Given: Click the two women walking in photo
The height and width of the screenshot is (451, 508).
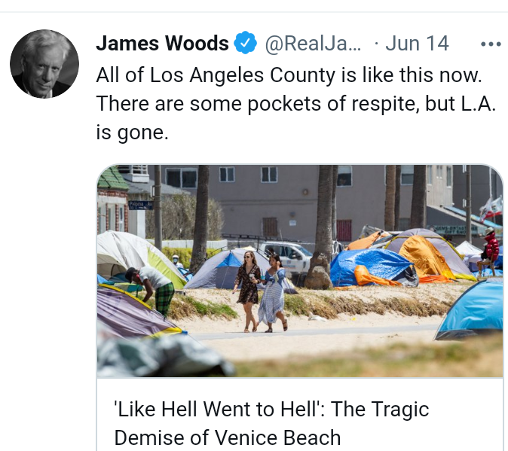Looking at the screenshot, I should pyautogui.click(x=261, y=292).
